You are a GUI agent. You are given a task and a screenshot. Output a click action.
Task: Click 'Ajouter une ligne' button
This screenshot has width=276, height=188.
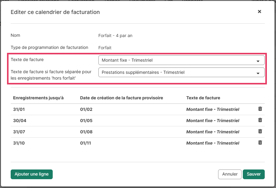(32, 174)
